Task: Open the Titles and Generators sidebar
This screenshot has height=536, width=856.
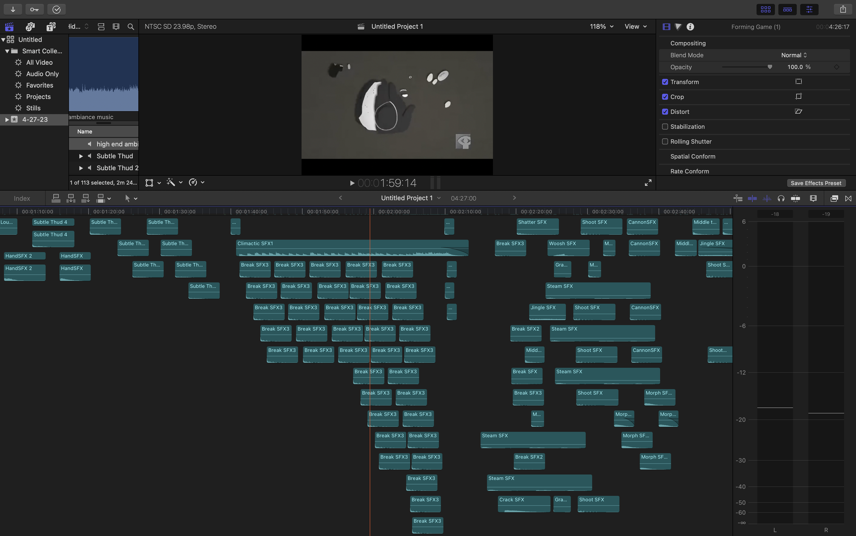Action: pyautogui.click(x=51, y=27)
